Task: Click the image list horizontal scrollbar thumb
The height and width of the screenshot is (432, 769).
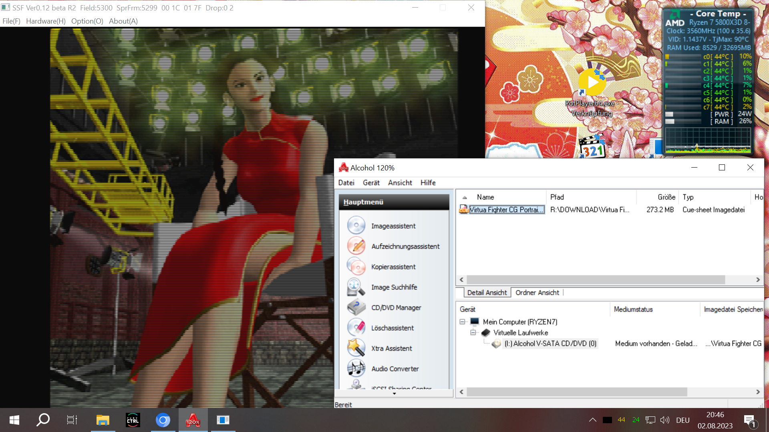Action: tap(596, 280)
